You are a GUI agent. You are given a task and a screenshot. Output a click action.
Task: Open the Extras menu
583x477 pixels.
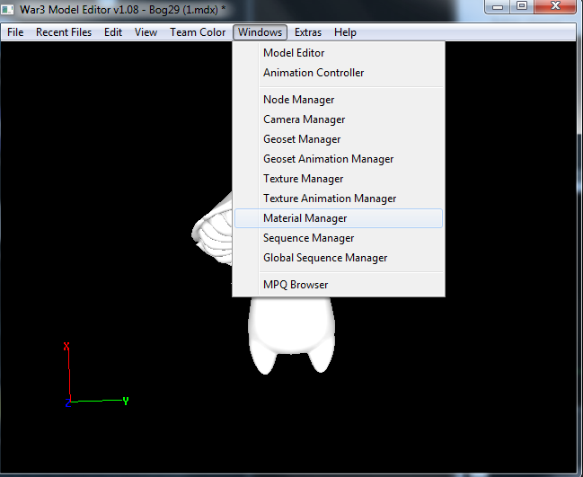[308, 32]
